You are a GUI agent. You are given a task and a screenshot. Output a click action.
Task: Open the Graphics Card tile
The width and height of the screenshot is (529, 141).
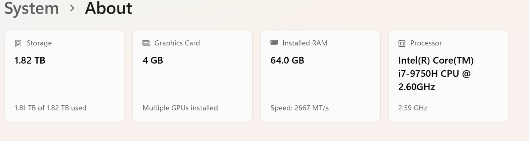click(192, 76)
